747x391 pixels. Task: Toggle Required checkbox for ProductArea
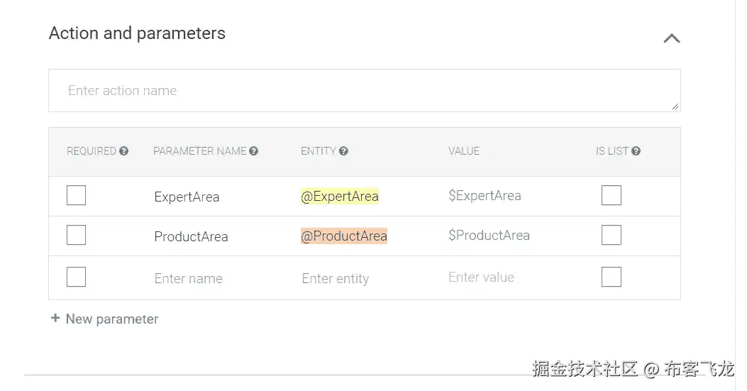pos(76,235)
